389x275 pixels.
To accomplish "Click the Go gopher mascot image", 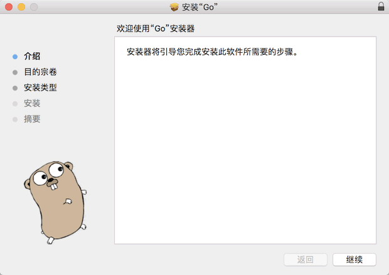I will point(55,200).
